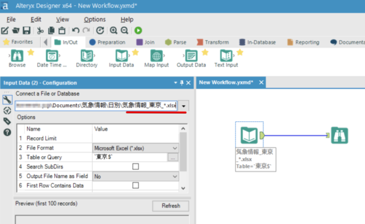Select the Text Input tool
The width and height of the screenshot is (365, 224).
(x=226, y=58)
